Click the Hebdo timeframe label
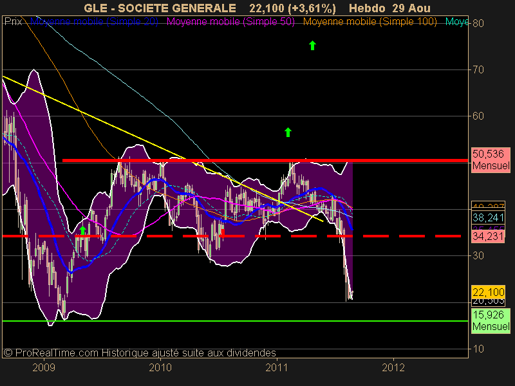This screenshot has height=386, width=515. tap(368, 8)
